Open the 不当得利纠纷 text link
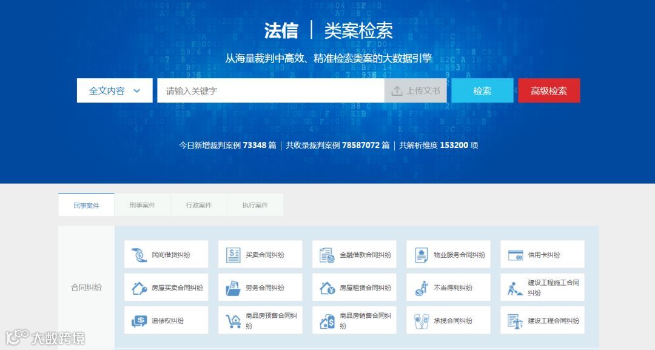 pyautogui.click(x=453, y=288)
